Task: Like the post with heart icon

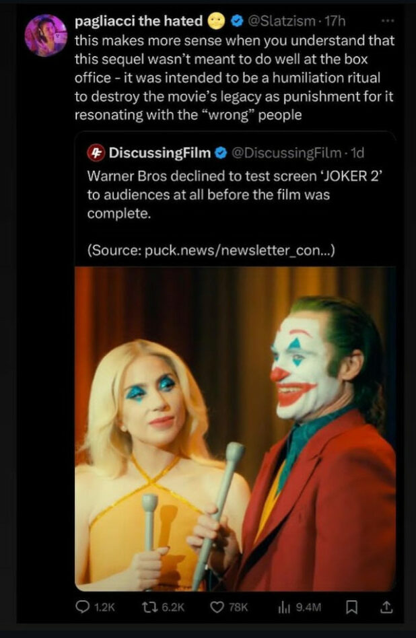Action: (217, 607)
